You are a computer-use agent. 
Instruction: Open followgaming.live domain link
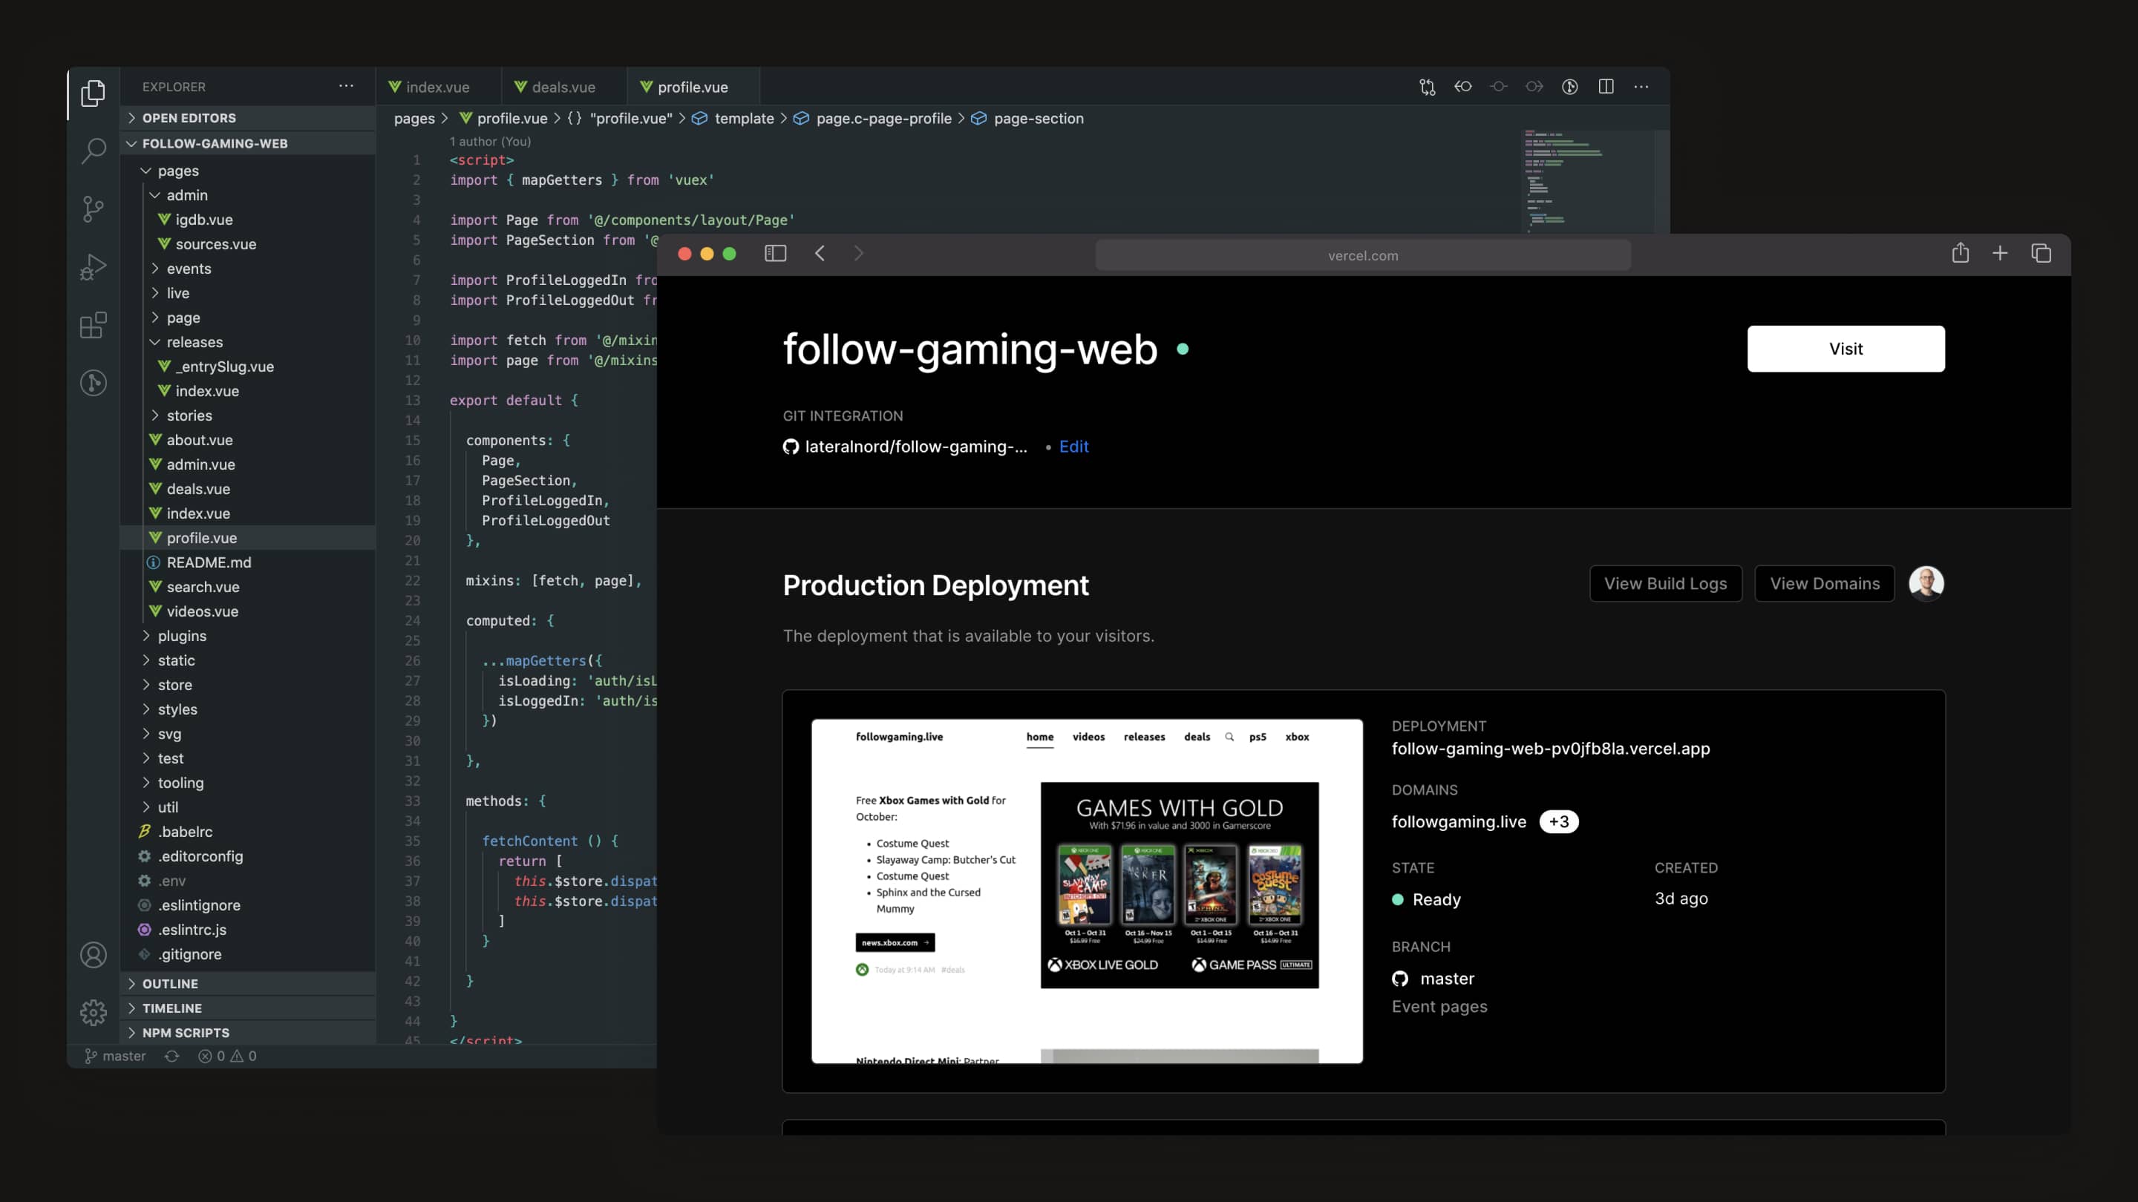click(x=1458, y=821)
